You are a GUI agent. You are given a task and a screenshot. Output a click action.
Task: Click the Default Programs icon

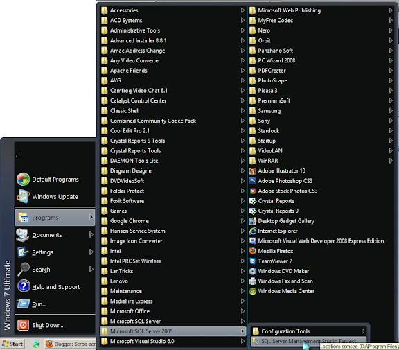pyautogui.click(x=23, y=180)
